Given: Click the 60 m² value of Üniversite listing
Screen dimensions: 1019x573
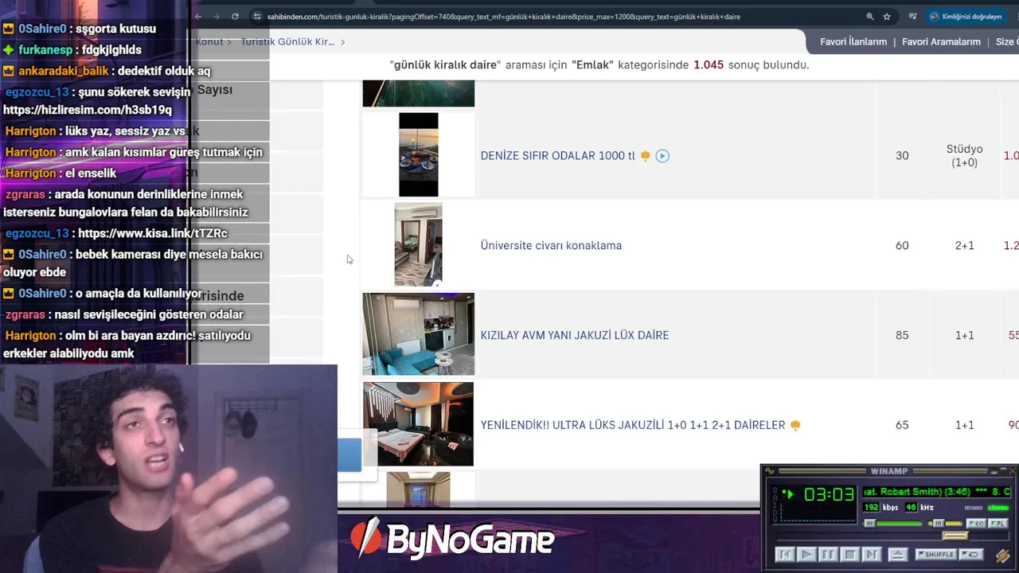Looking at the screenshot, I should click(902, 246).
